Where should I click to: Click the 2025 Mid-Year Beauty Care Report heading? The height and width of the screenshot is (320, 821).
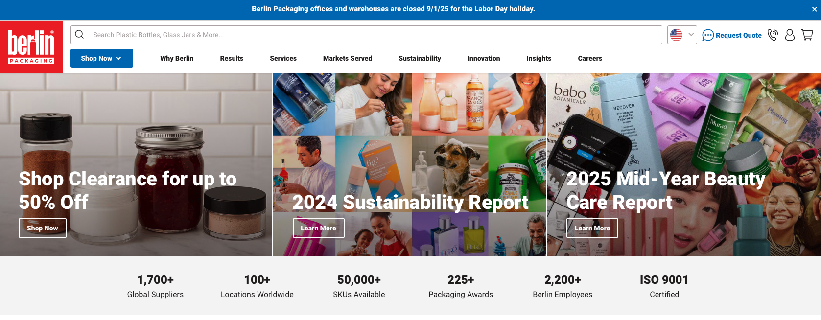(666, 190)
